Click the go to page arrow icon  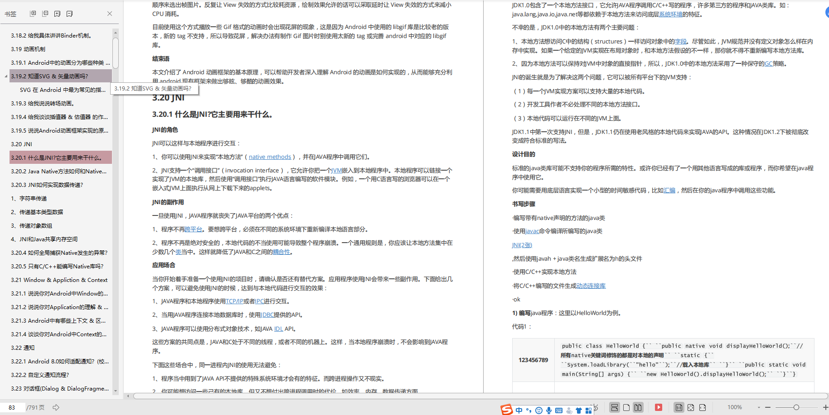[56, 407]
